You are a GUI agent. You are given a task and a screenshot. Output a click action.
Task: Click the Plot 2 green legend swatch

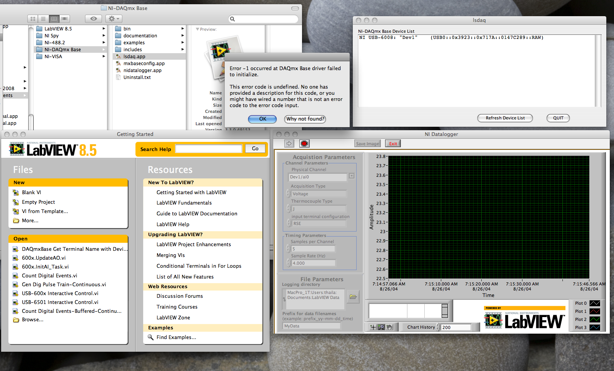595,319
